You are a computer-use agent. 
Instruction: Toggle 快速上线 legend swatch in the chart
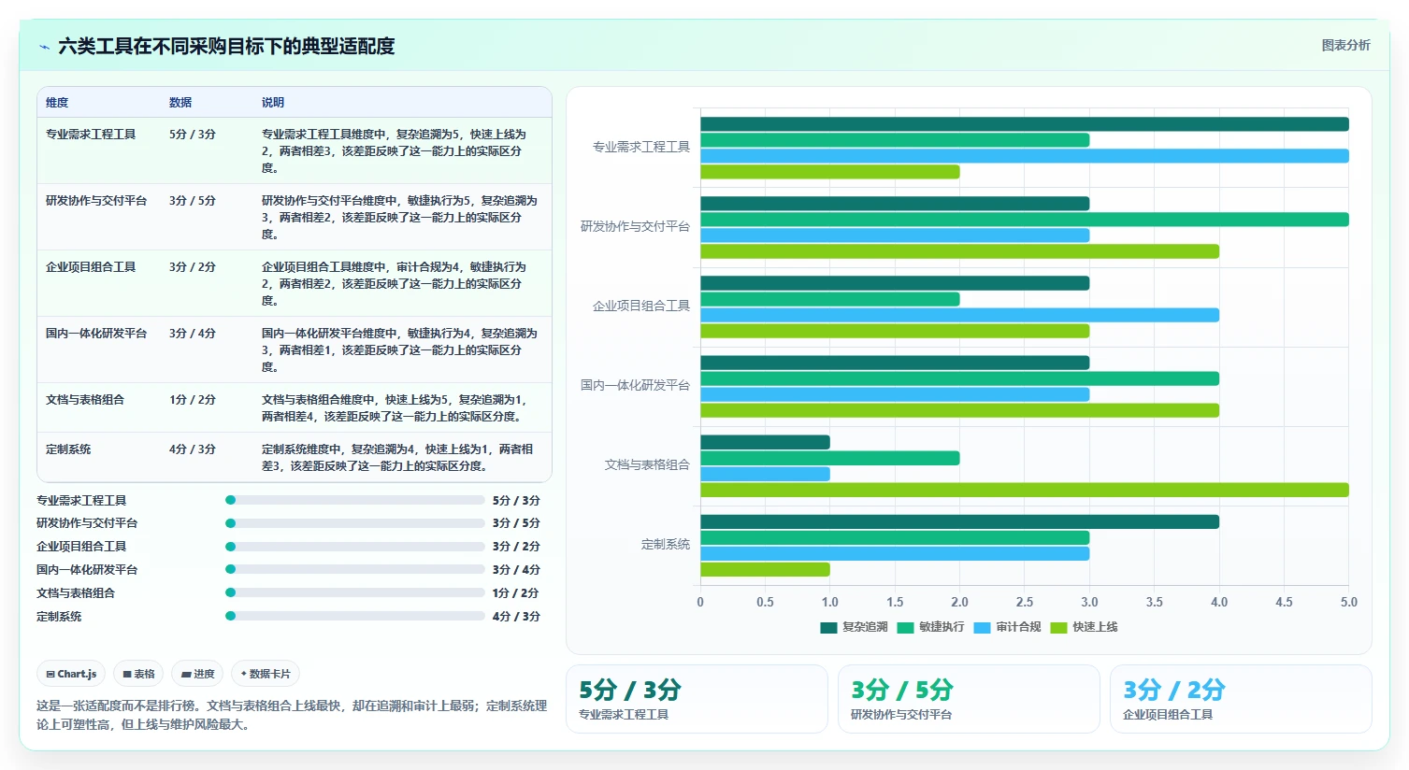click(1058, 627)
